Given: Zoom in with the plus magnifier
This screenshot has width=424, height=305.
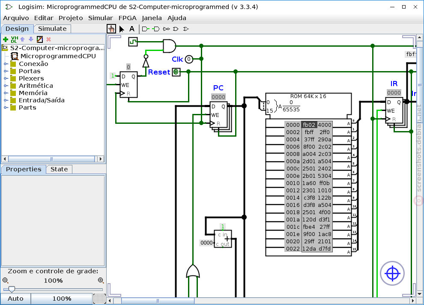Looking at the screenshot, I should tap(101, 281).
